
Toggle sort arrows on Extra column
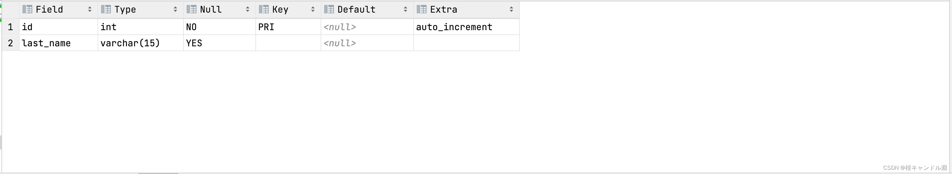point(511,9)
